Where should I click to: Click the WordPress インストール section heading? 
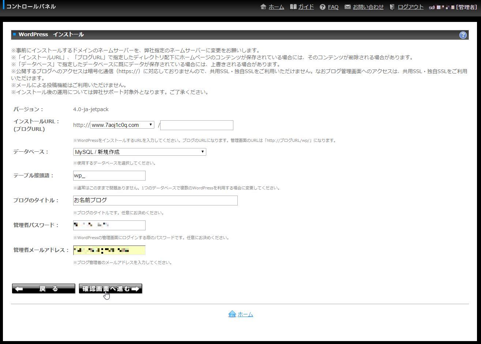point(51,34)
